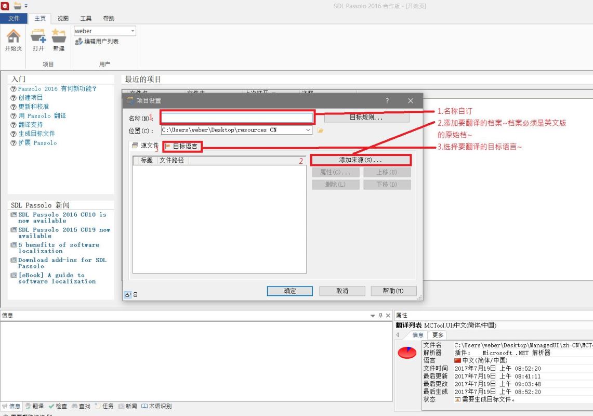Click the SDL Passolo application logo icon
593x416 pixels.
[5, 5]
